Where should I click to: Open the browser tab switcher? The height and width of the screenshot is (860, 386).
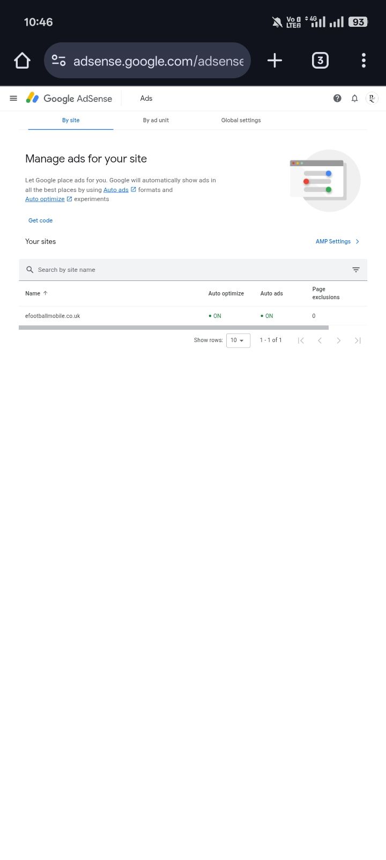click(320, 61)
